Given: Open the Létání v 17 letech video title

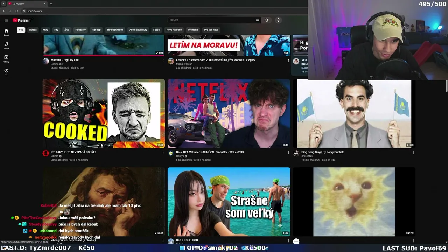Looking at the screenshot, I should tap(216, 60).
